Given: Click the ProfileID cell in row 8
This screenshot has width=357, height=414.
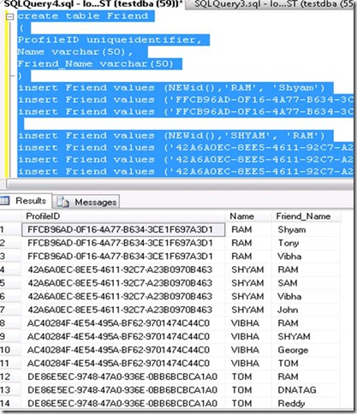Looking at the screenshot, I should pyautogui.click(x=123, y=323).
